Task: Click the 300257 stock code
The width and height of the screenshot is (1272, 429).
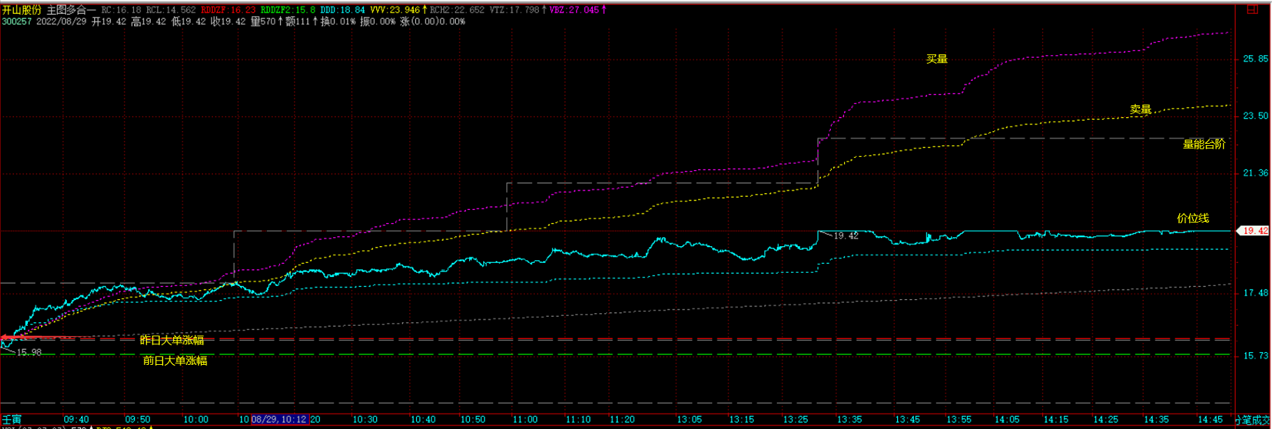Action: click(x=17, y=22)
